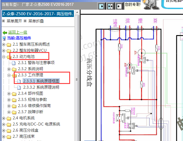Click the green back arrow icon
Screen dimensions: 183x141
click(x=5, y=32)
